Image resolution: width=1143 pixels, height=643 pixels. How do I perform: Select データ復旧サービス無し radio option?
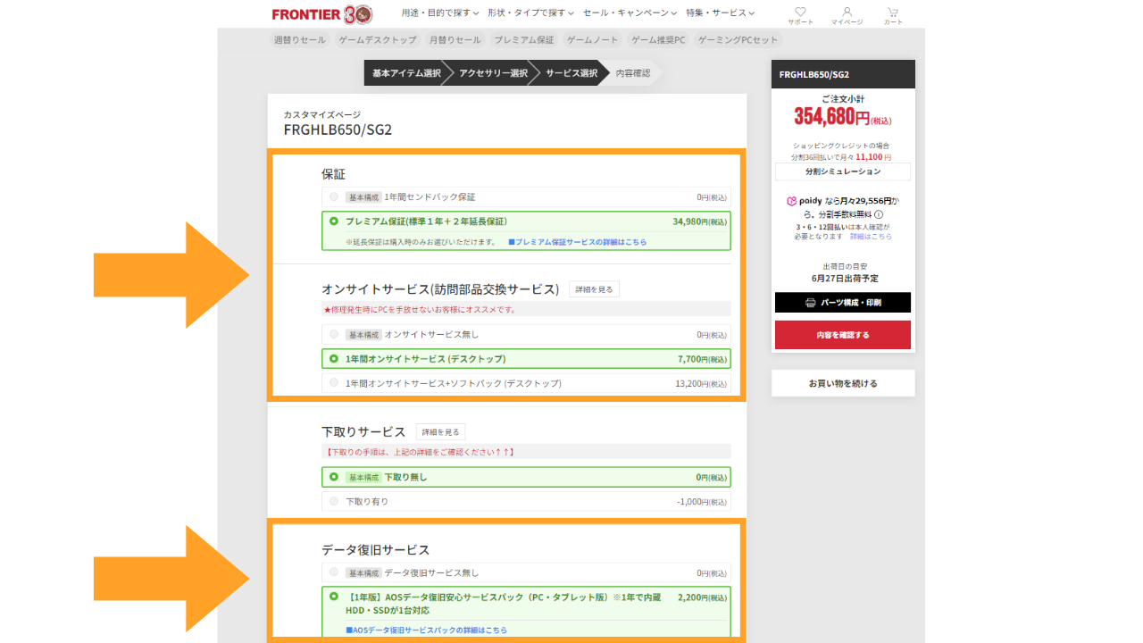tap(334, 572)
